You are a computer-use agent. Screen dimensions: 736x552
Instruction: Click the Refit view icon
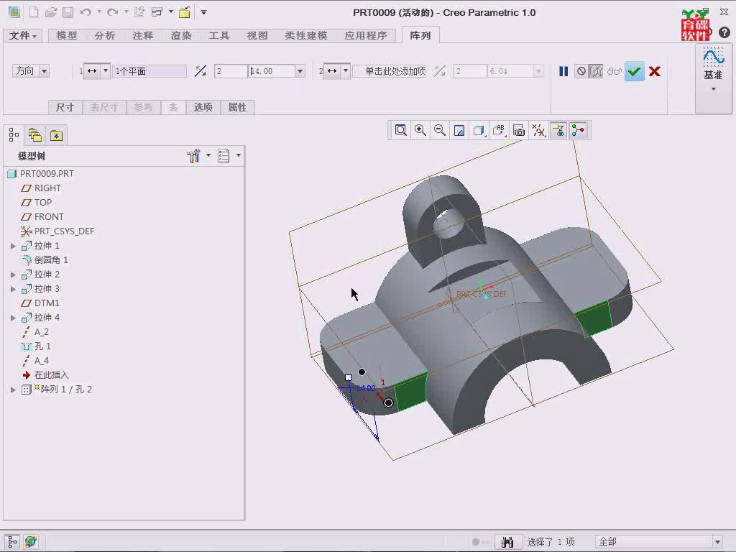[400, 130]
